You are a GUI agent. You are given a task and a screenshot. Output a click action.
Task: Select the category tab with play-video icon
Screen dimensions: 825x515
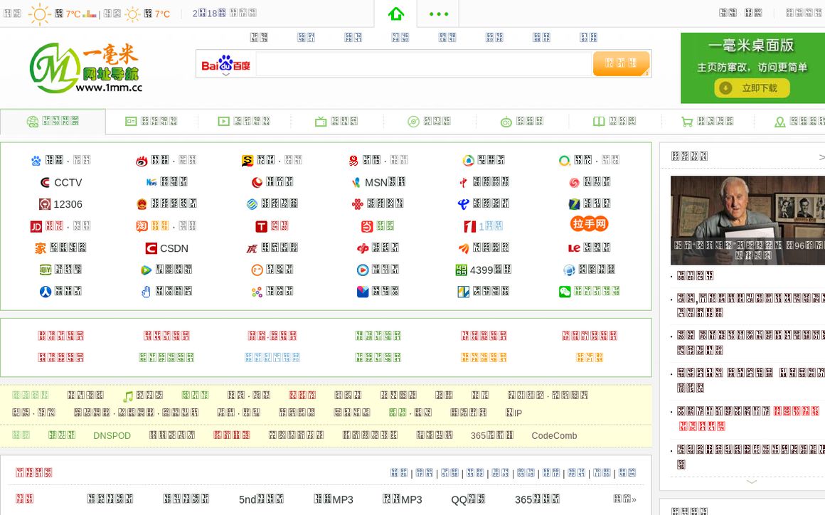coord(244,122)
